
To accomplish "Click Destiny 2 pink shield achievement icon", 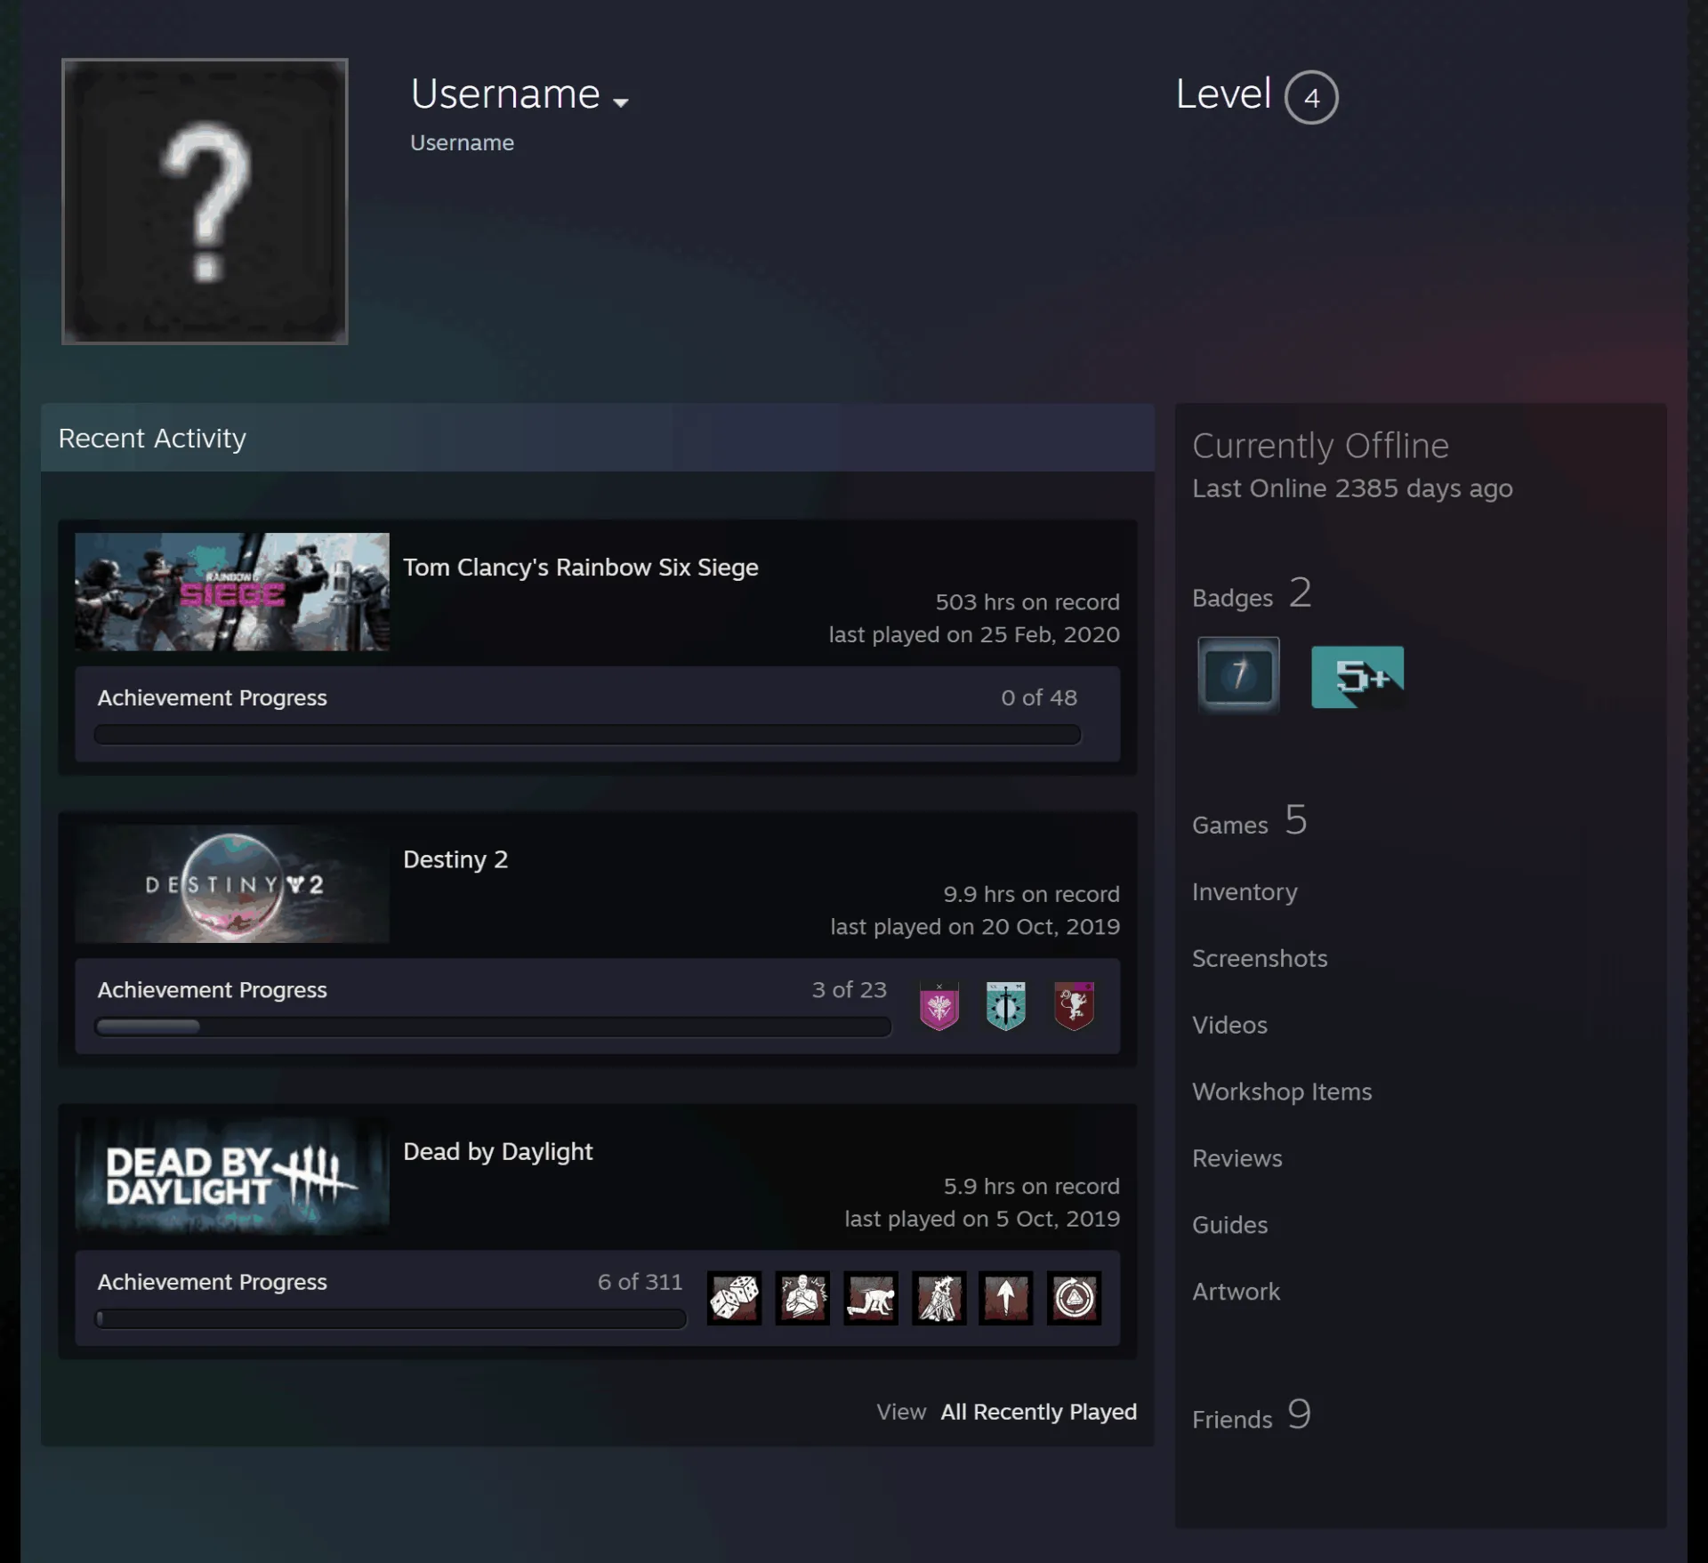I will (939, 1006).
